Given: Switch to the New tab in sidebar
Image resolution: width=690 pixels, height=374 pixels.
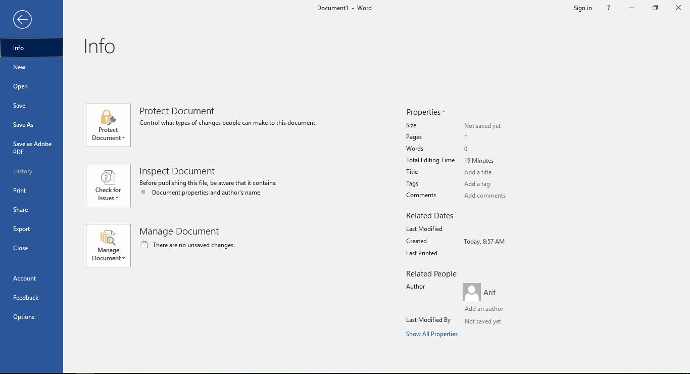Looking at the screenshot, I should tap(19, 67).
